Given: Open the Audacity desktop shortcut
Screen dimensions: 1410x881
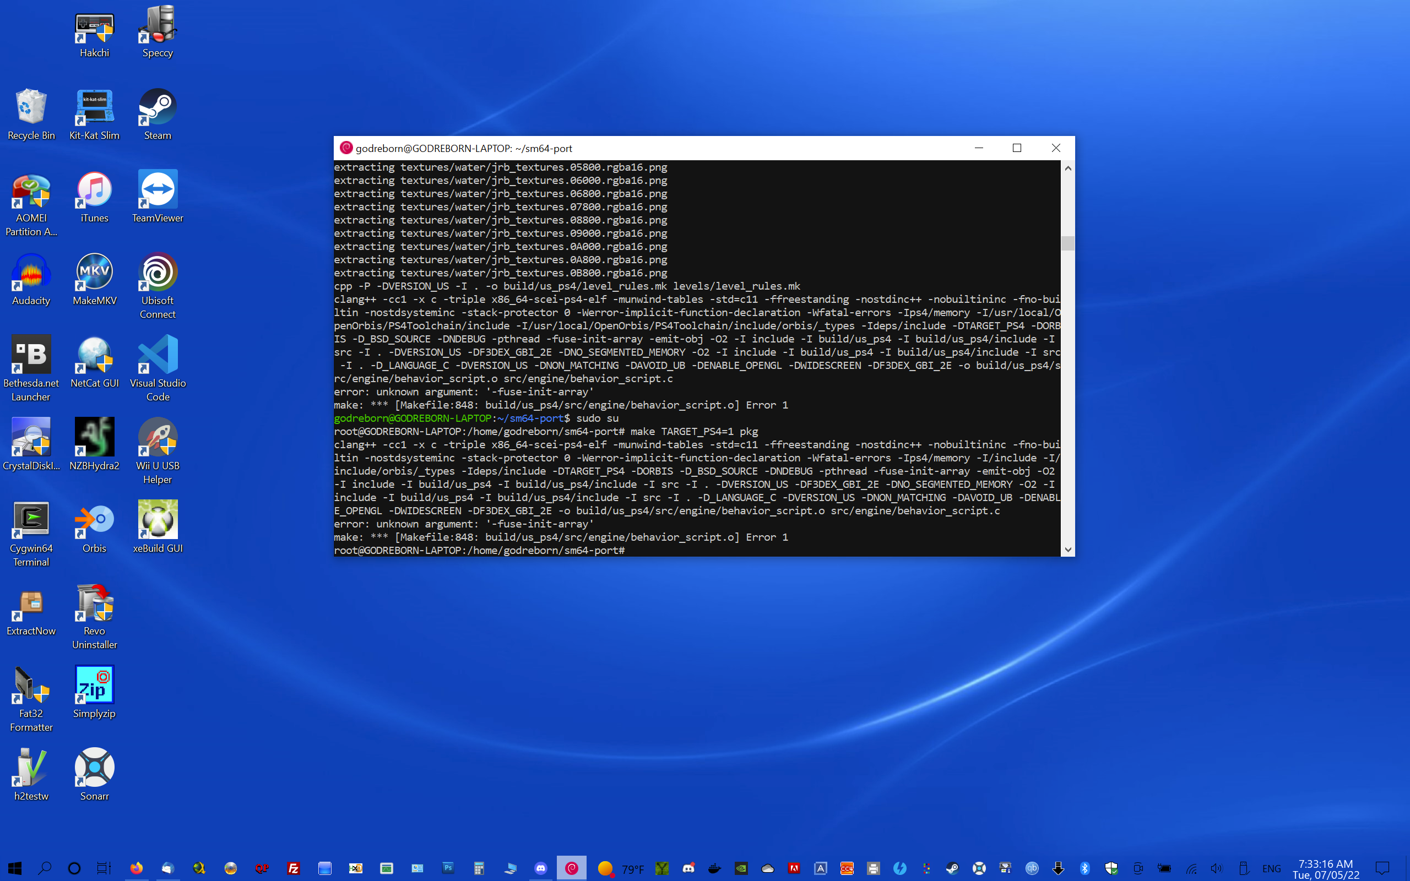Looking at the screenshot, I should (x=31, y=280).
